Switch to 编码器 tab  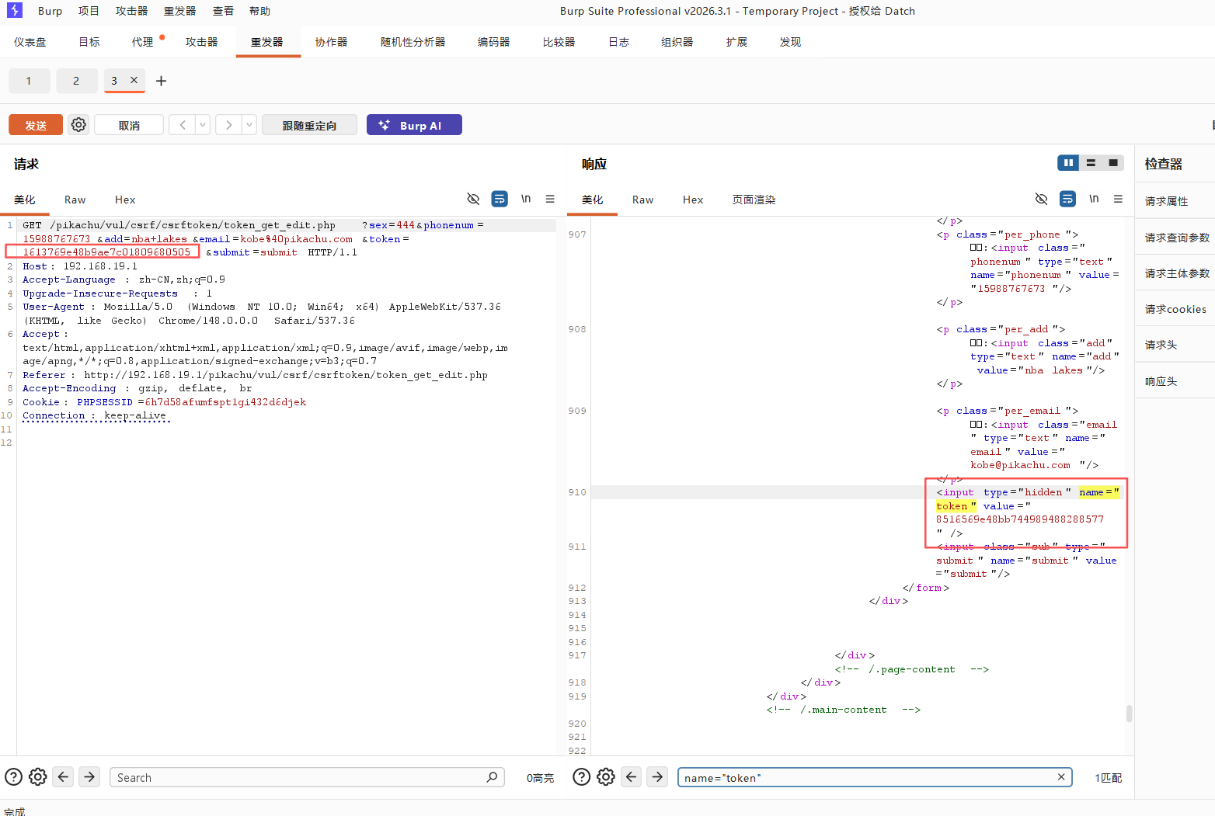(493, 42)
